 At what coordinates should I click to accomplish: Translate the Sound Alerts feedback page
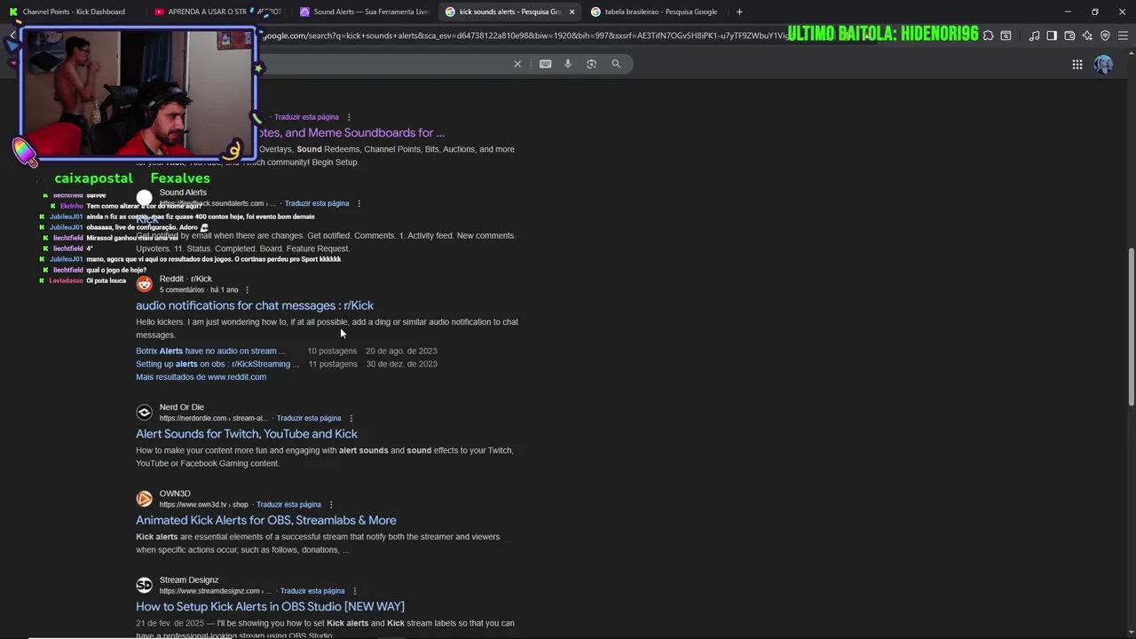(x=317, y=203)
